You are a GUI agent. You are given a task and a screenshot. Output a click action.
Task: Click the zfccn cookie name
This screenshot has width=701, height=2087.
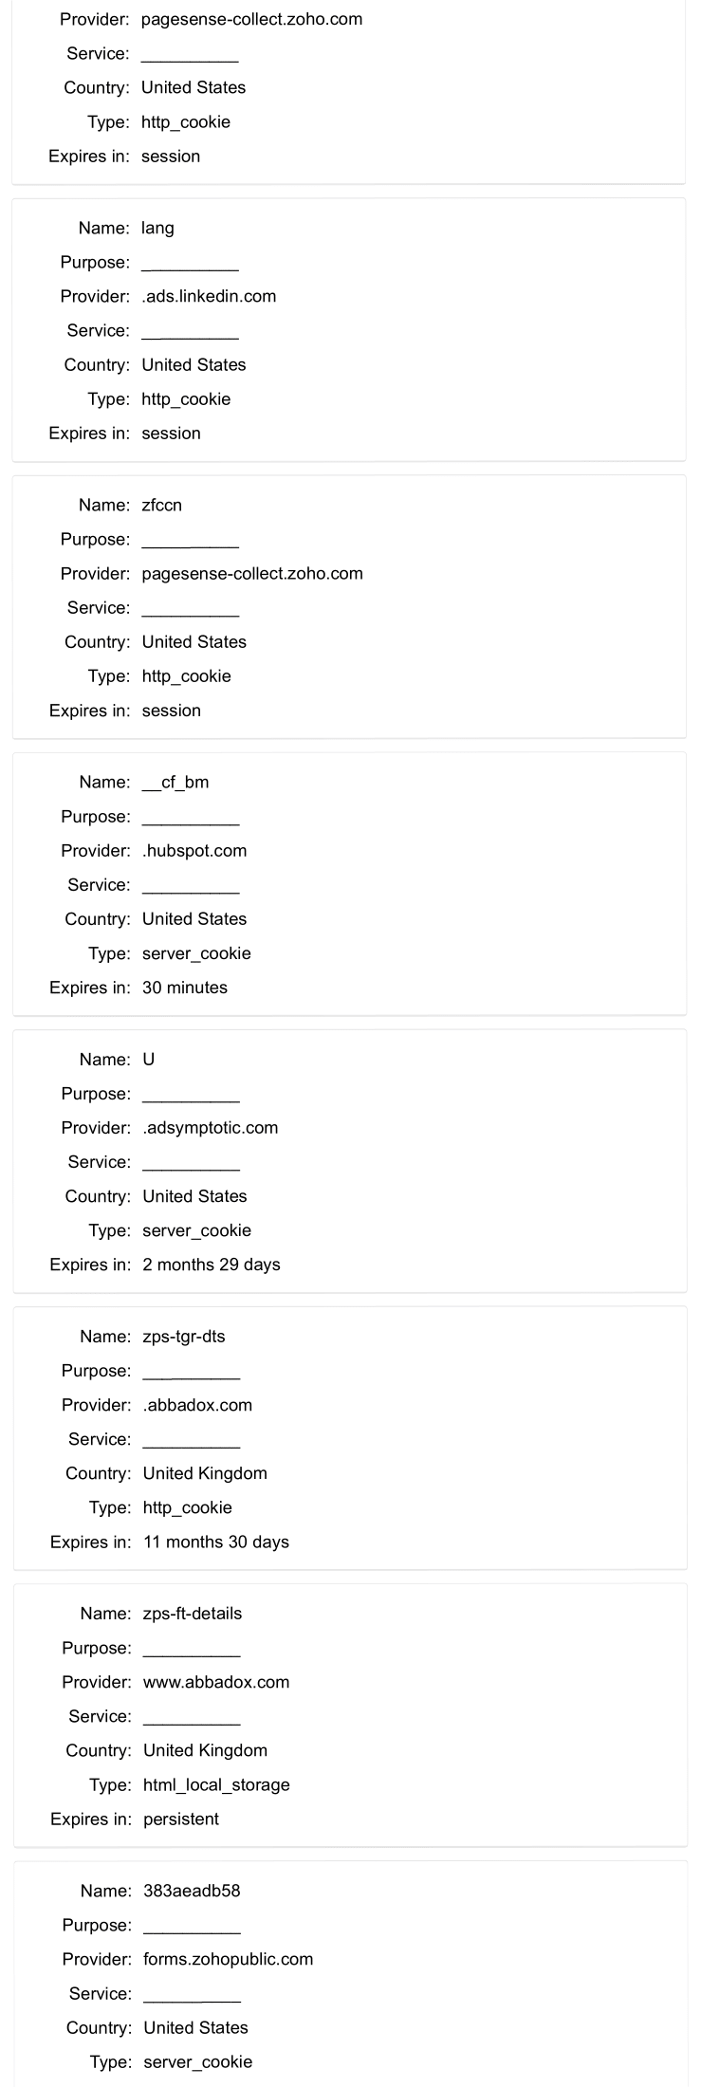coord(161,505)
